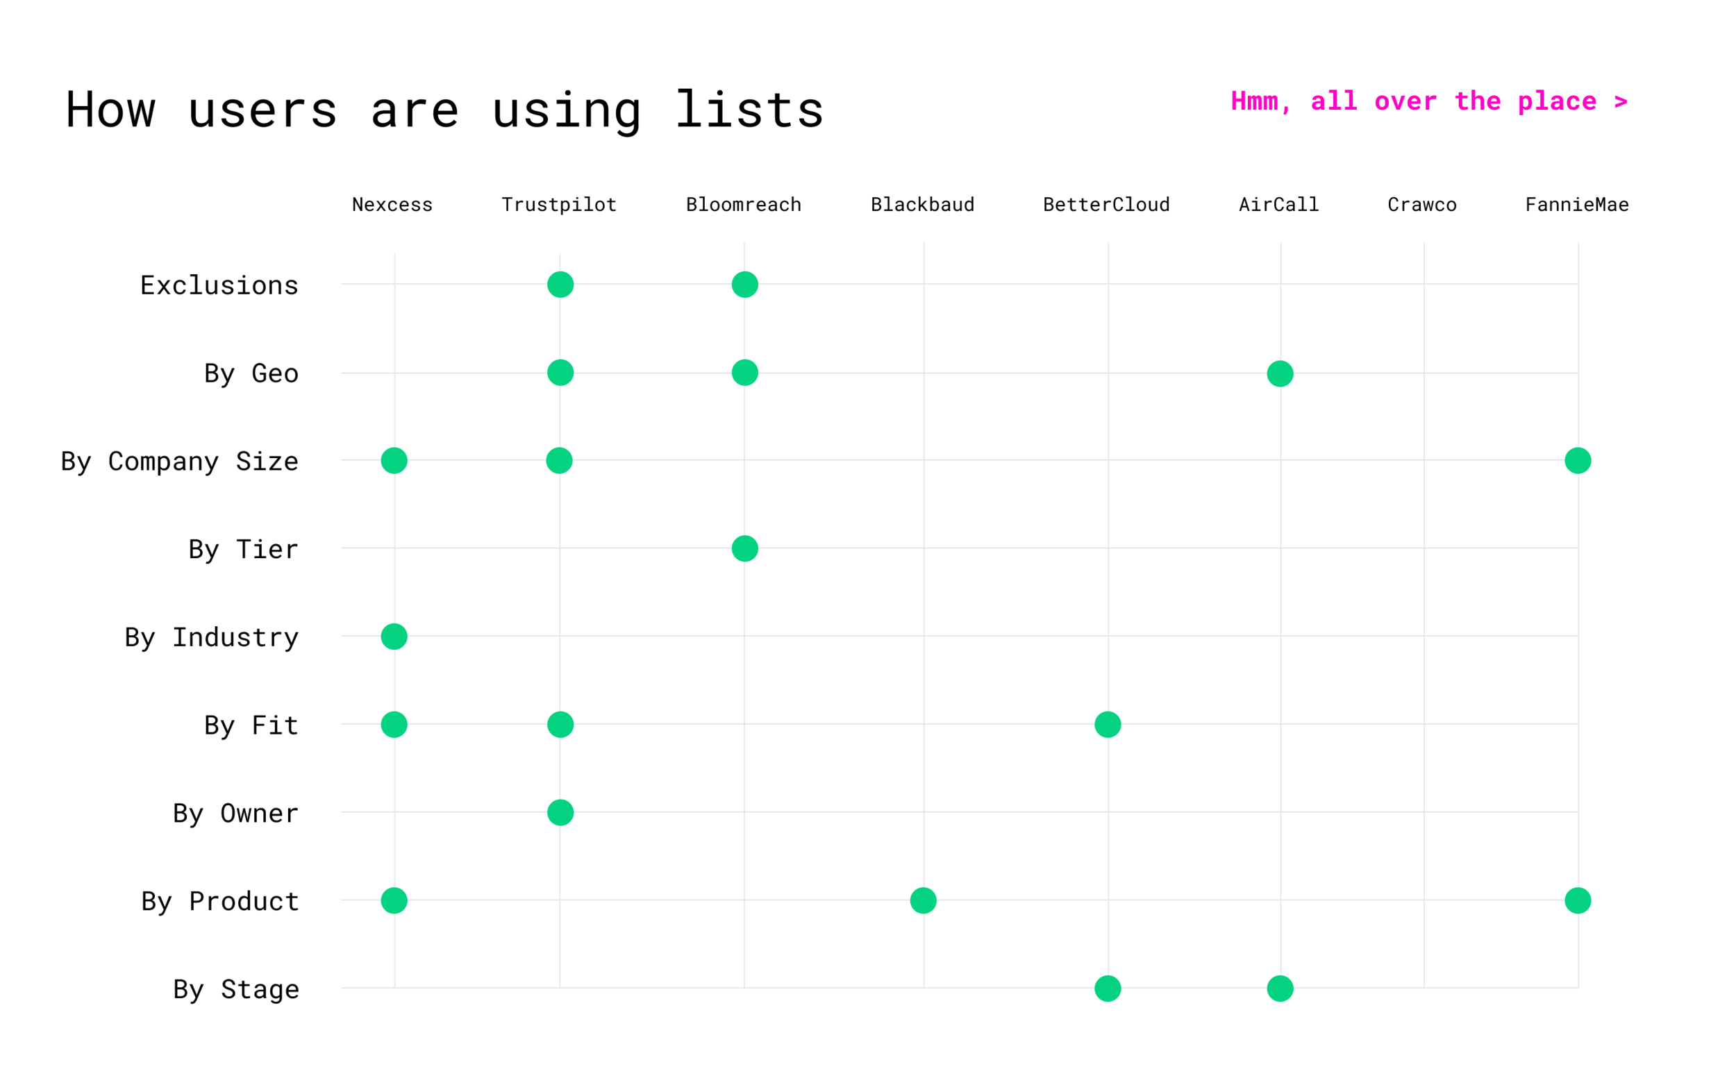Screen dimensions: 1736x1085
Task: Select the BetterCloud column header
Action: 1106,205
